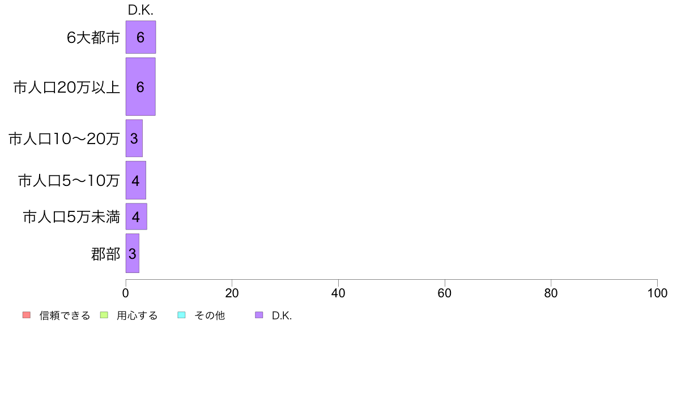Select the 市人口20万以上 purple bar
The height and width of the screenshot is (416, 673).
[x=140, y=86]
